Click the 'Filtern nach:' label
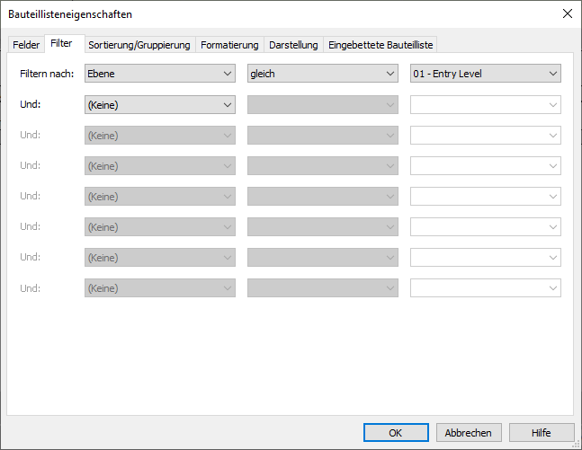This screenshot has height=450, width=582. coord(47,74)
